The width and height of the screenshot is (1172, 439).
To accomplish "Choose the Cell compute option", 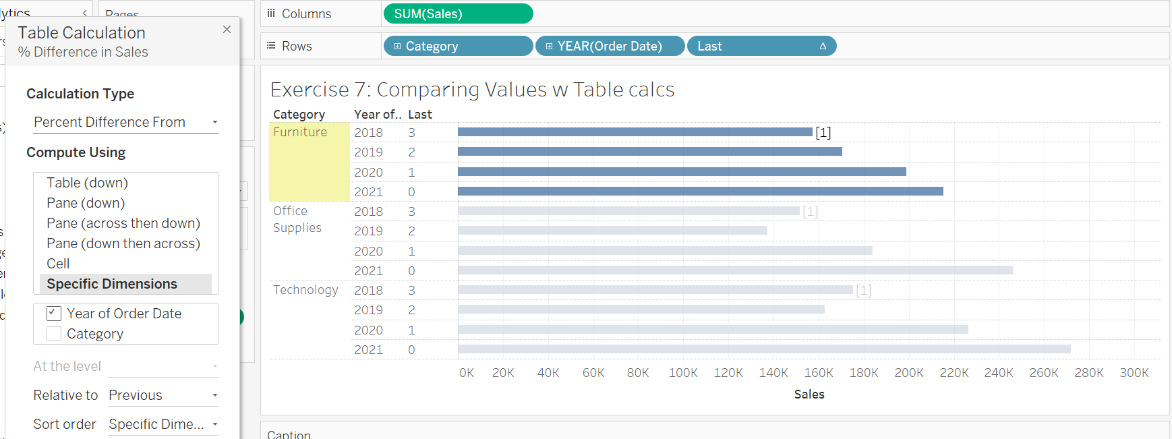I will pos(58,264).
